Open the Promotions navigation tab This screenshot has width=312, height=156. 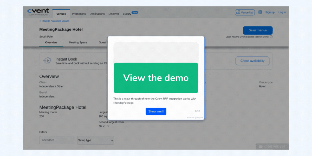79,14
